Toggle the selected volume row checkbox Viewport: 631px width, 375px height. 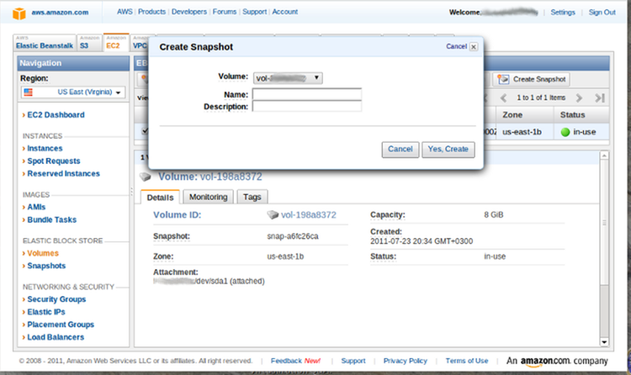(145, 131)
